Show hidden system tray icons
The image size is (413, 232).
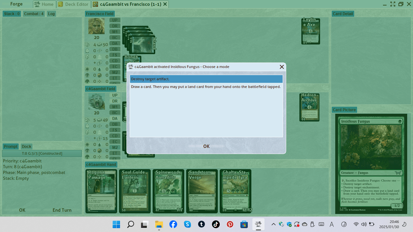274,224
